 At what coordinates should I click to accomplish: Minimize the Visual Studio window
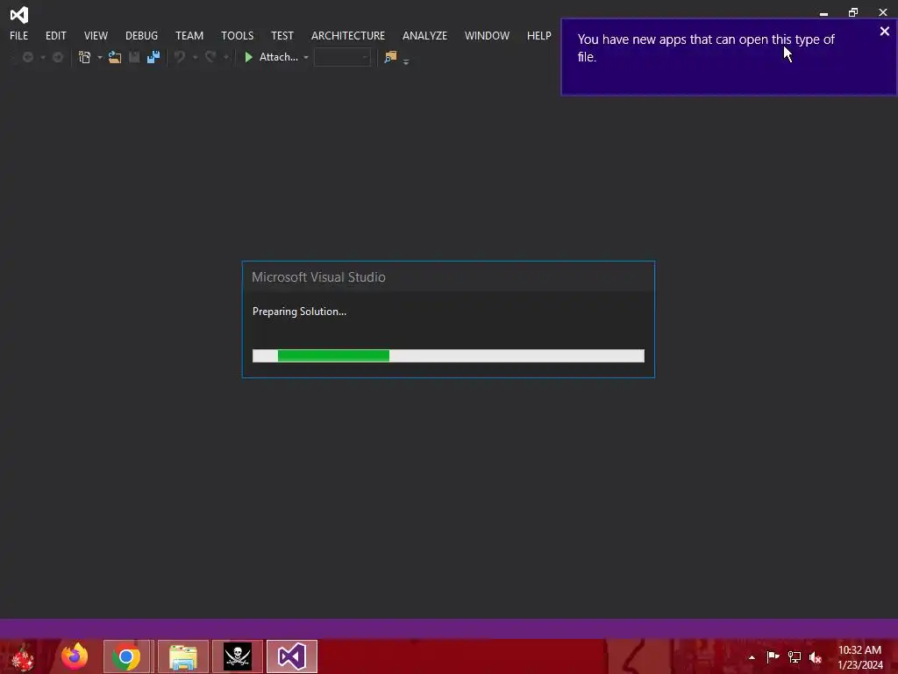823,12
